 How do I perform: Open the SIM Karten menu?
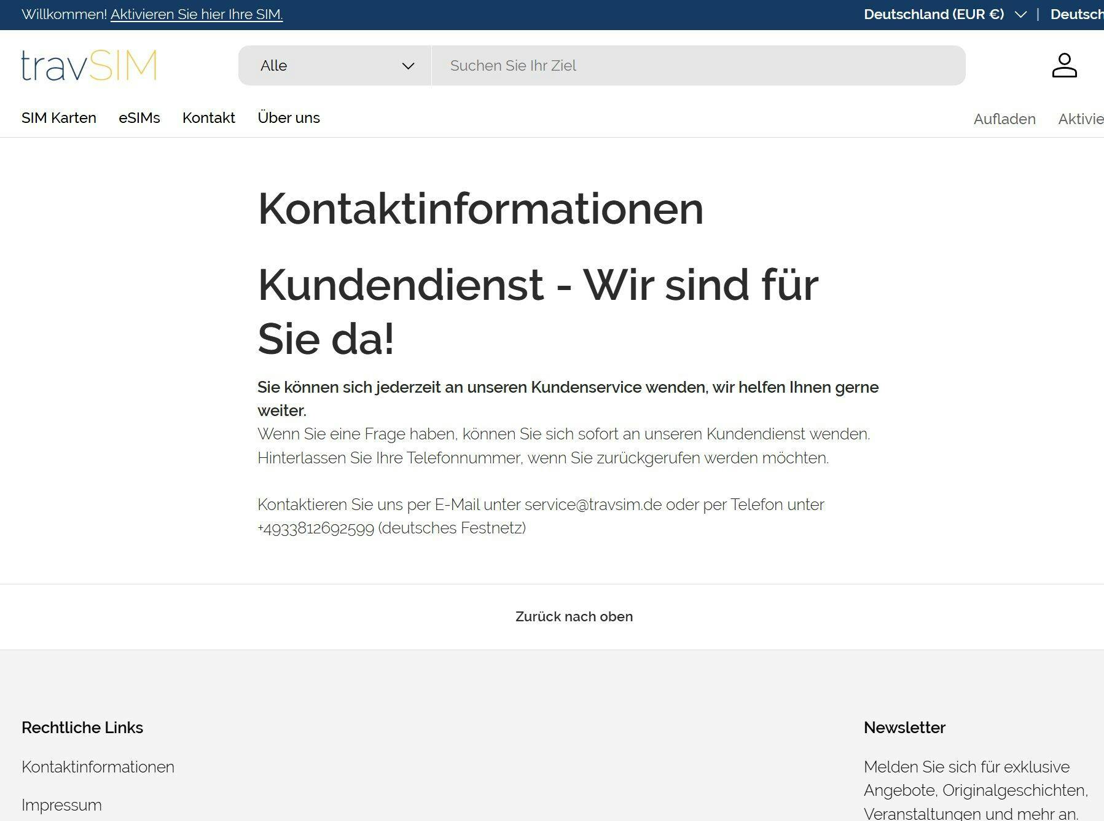point(59,118)
